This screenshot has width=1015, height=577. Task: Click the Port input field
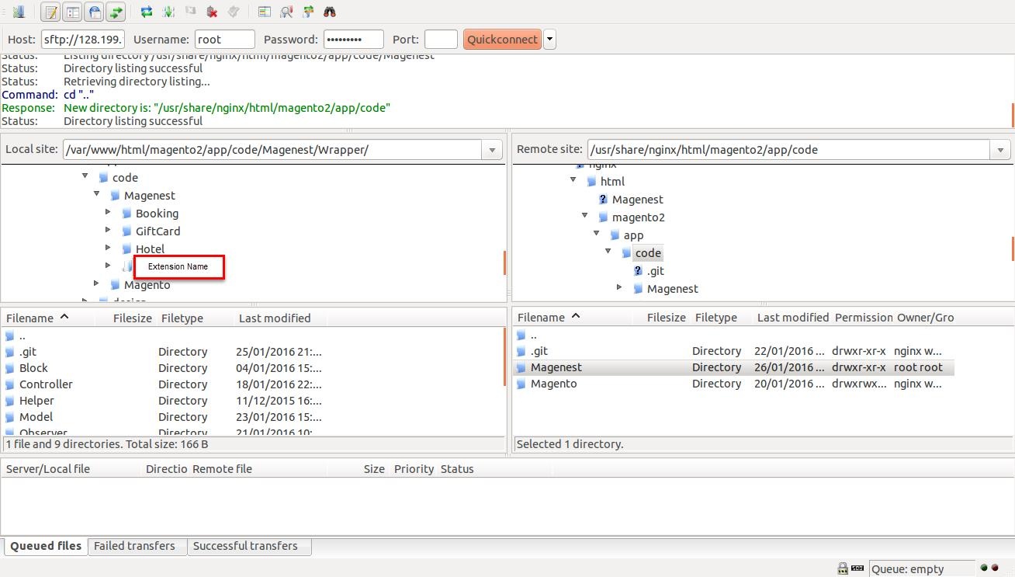coord(441,40)
